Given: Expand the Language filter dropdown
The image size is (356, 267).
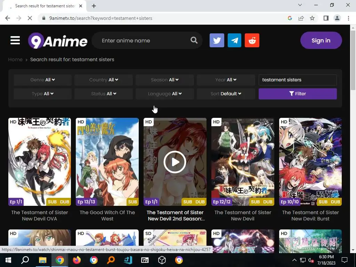Looking at the screenshot, I should [x=164, y=94].
